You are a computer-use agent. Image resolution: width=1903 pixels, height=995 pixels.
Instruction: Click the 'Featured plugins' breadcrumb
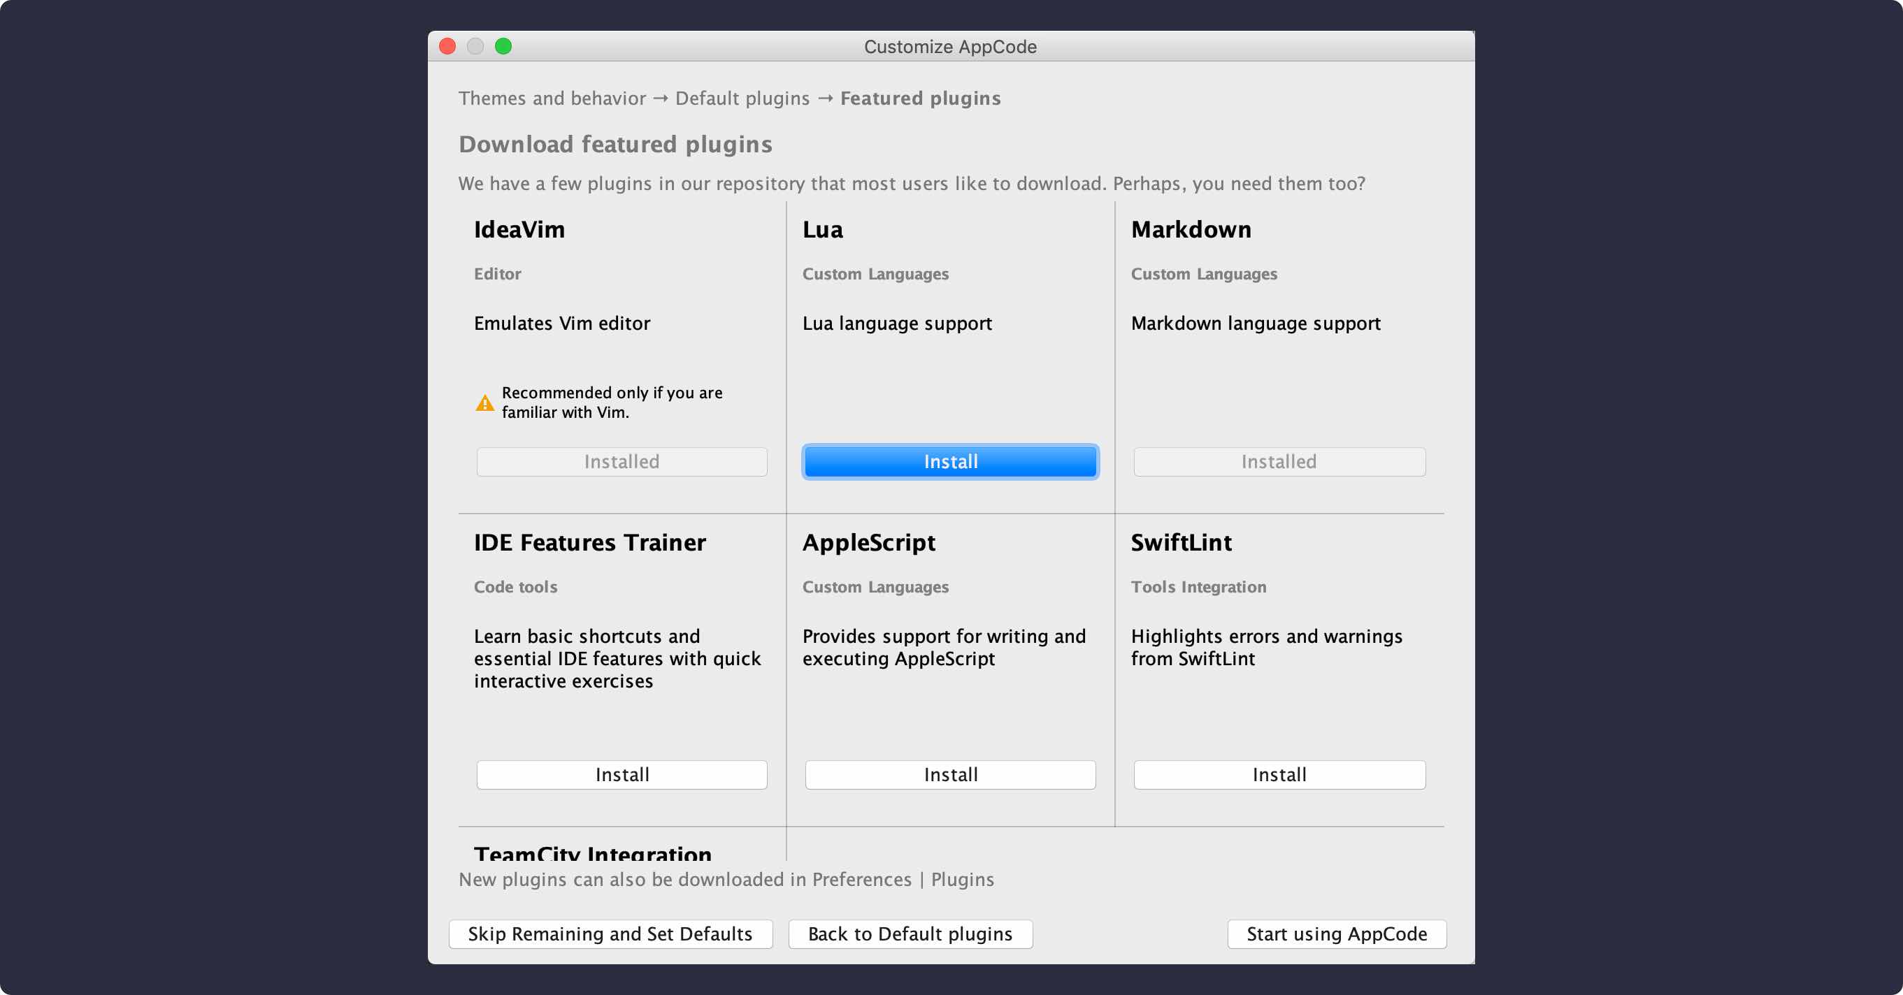pyautogui.click(x=921, y=98)
